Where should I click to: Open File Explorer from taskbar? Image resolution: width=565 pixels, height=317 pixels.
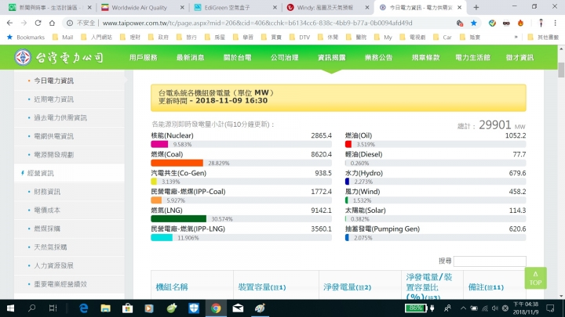click(106, 308)
